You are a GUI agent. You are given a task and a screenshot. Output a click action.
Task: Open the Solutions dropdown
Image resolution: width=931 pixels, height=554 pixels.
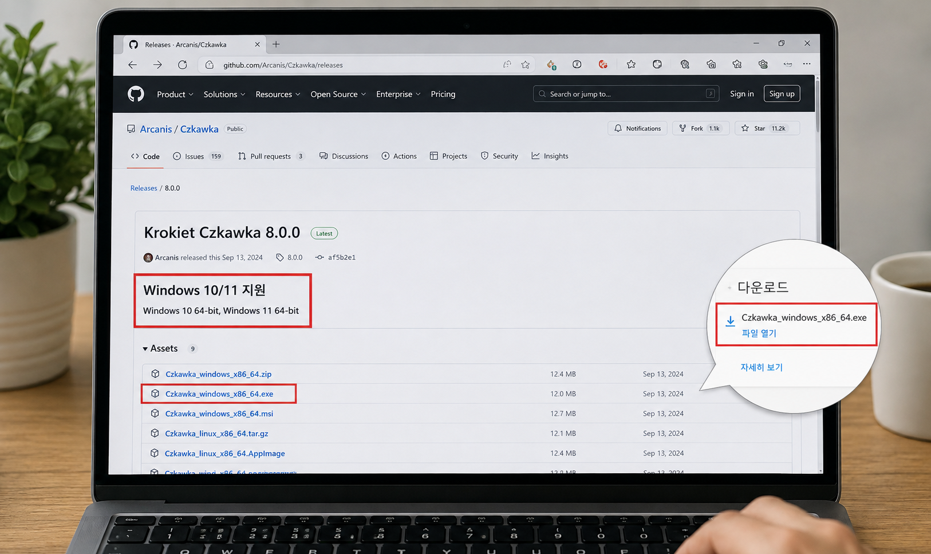[224, 94]
